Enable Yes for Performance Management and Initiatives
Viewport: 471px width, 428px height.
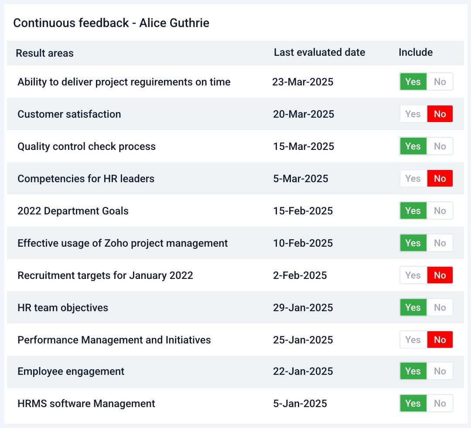tap(413, 340)
